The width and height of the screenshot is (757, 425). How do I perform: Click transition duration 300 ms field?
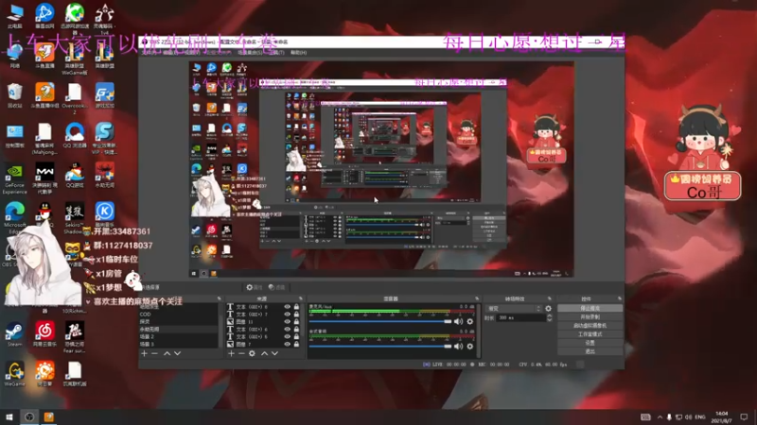521,318
